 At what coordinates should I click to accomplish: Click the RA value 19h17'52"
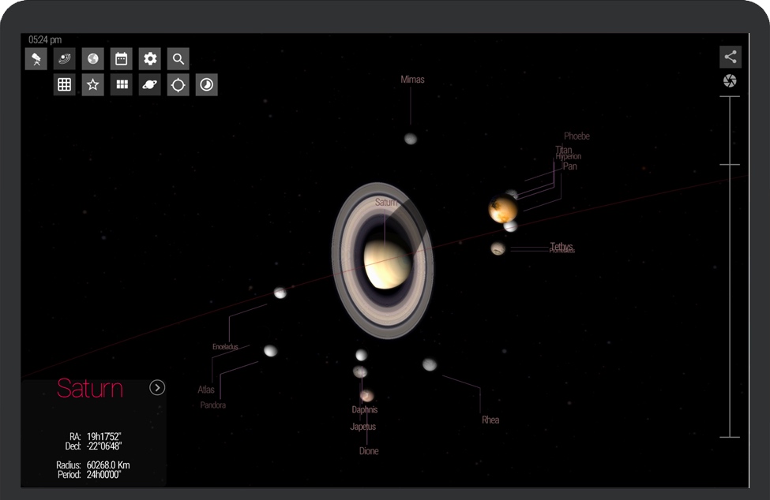click(104, 436)
